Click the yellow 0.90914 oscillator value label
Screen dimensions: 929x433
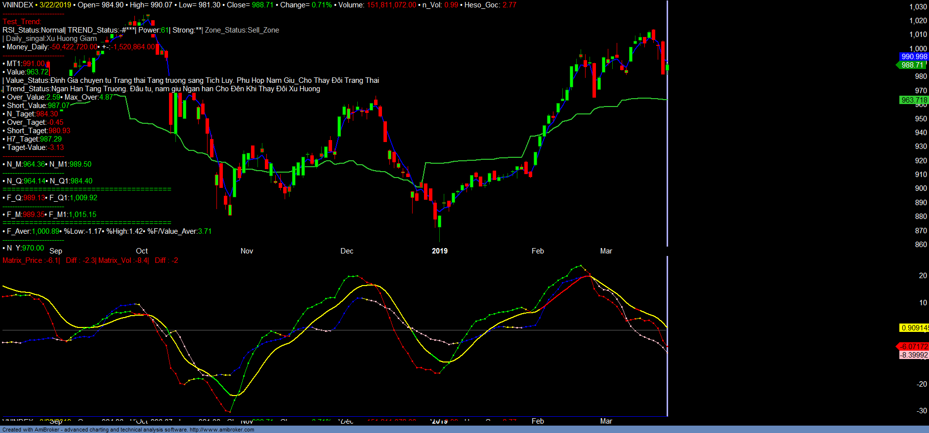pyautogui.click(x=914, y=328)
